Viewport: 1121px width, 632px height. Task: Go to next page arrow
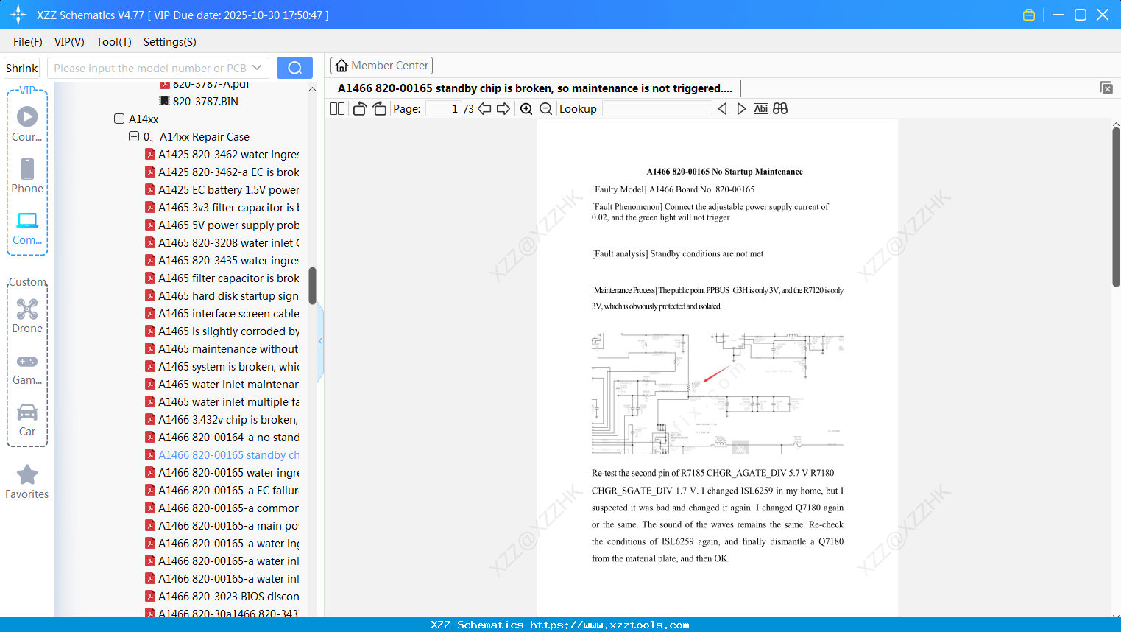pos(503,109)
